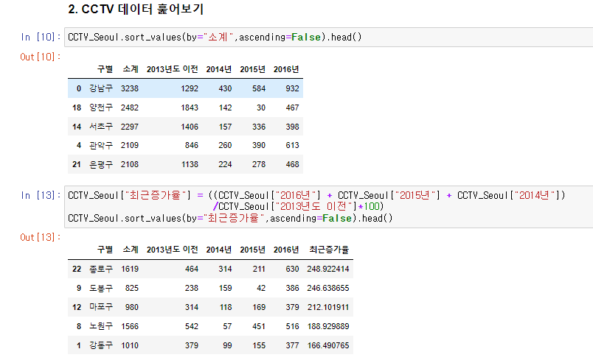Click the 3238 value for 강남구

click(130, 88)
